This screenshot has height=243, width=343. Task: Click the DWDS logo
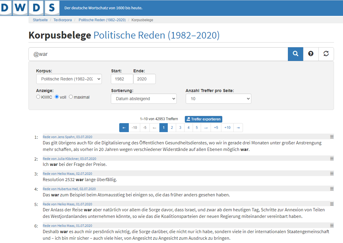click(x=30, y=8)
